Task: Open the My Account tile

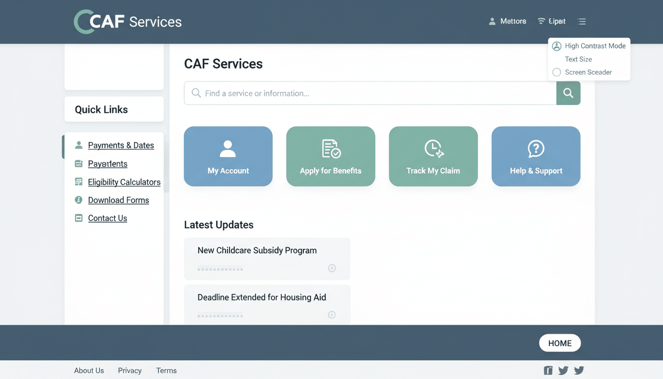Action: point(228,156)
